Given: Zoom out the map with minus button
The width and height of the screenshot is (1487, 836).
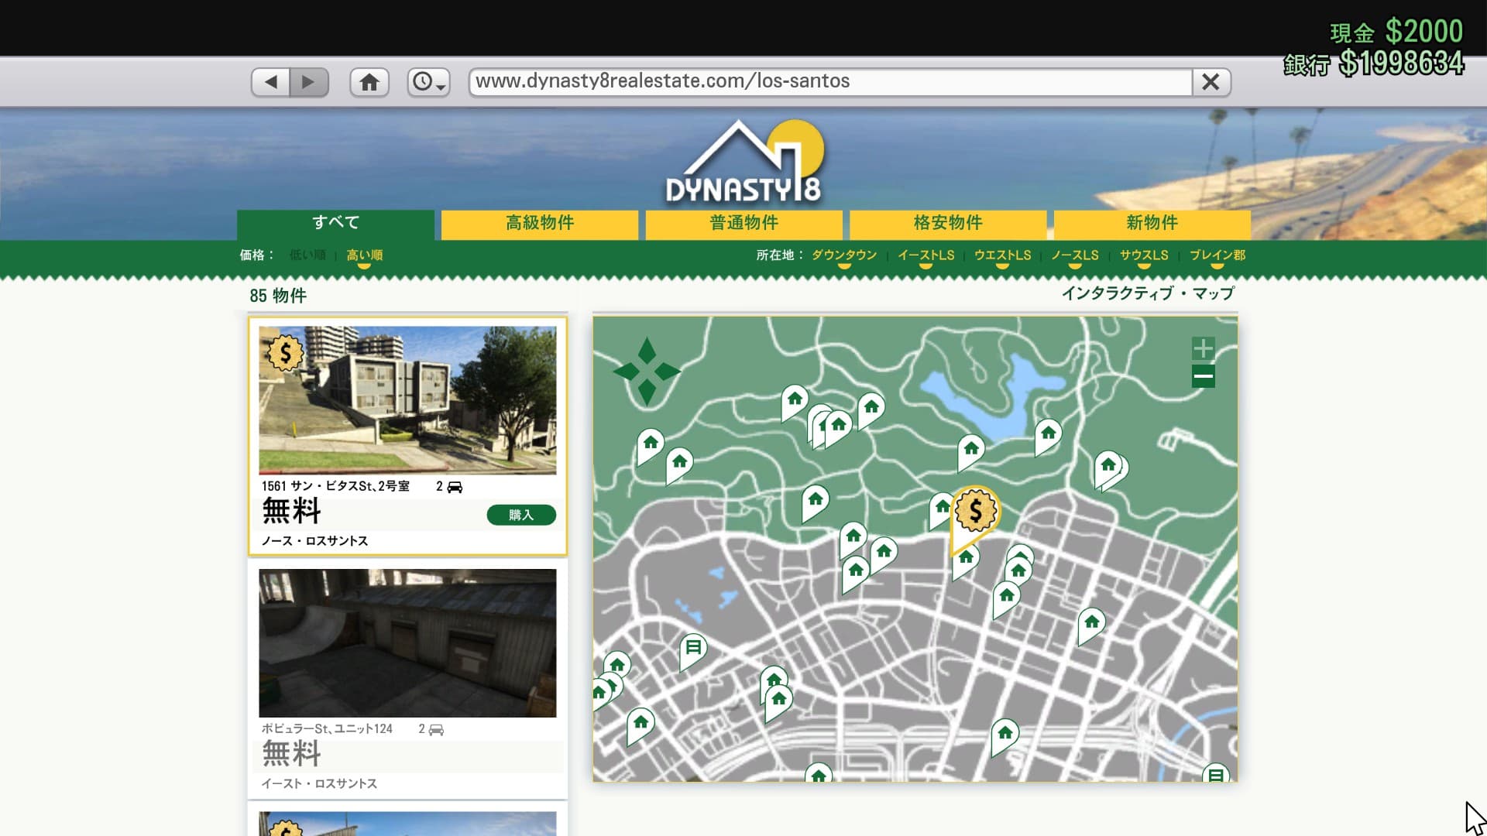Looking at the screenshot, I should click(1203, 377).
